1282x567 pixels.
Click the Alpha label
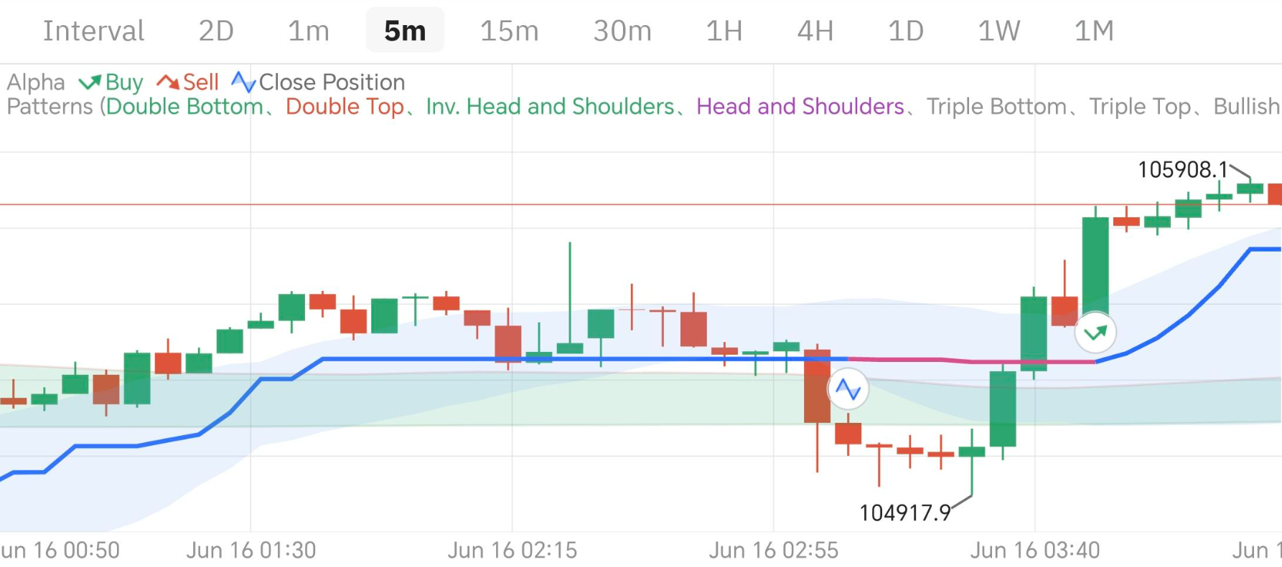click(x=34, y=82)
